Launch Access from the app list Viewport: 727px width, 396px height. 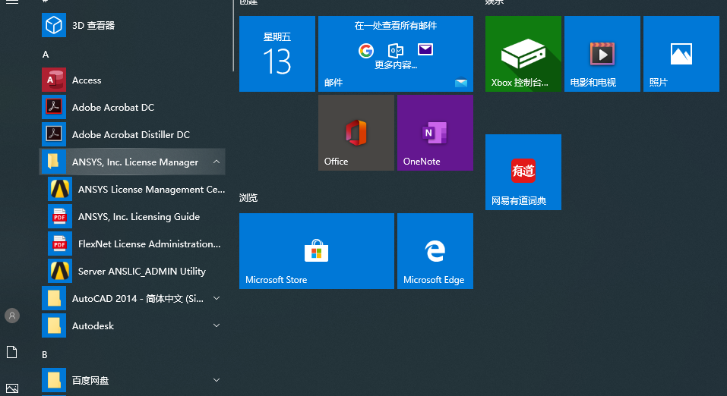86,80
